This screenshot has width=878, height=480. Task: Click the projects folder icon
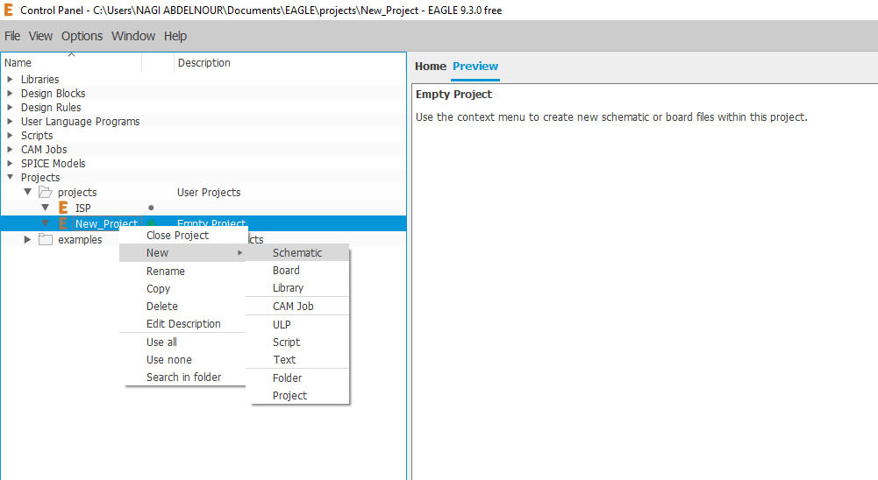click(46, 193)
